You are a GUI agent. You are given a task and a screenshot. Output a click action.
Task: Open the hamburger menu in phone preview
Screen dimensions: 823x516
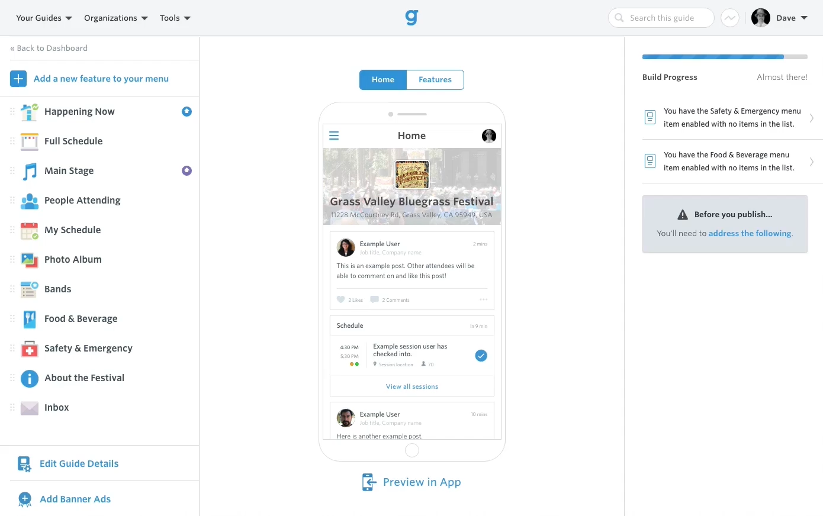click(334, 136)
